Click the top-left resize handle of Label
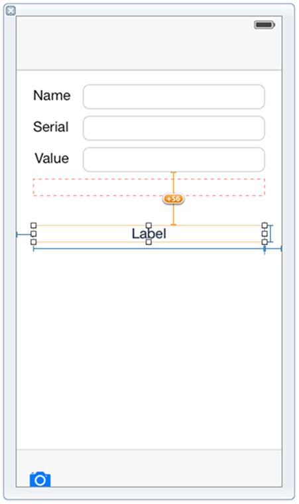 [33, 225]
